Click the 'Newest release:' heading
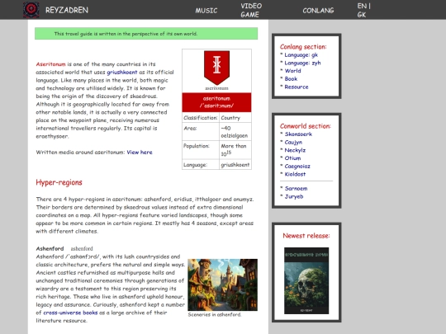This screenshot has height=334, width=446. click(x=306, y=236)
